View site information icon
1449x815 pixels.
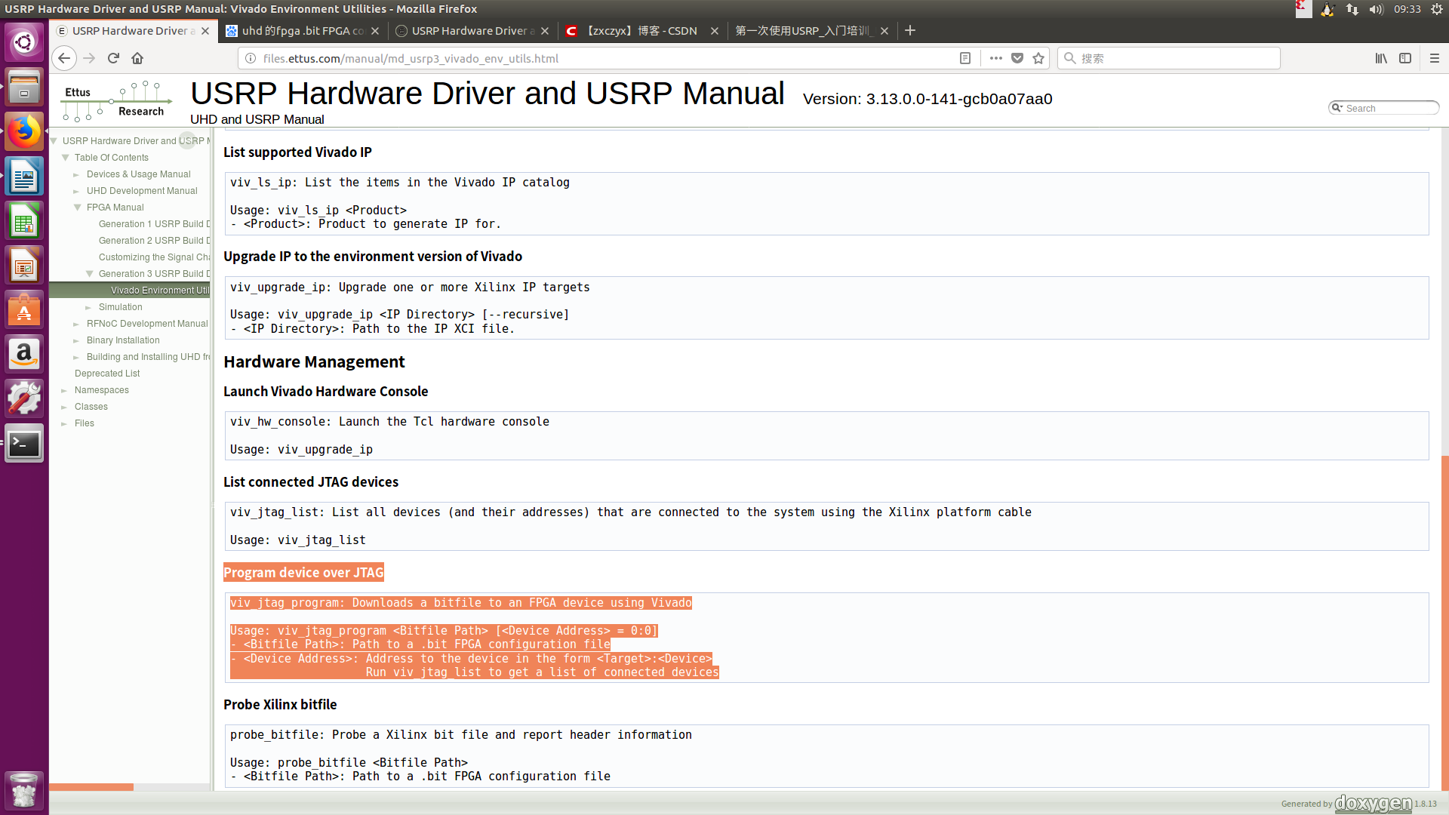point(251,58)
